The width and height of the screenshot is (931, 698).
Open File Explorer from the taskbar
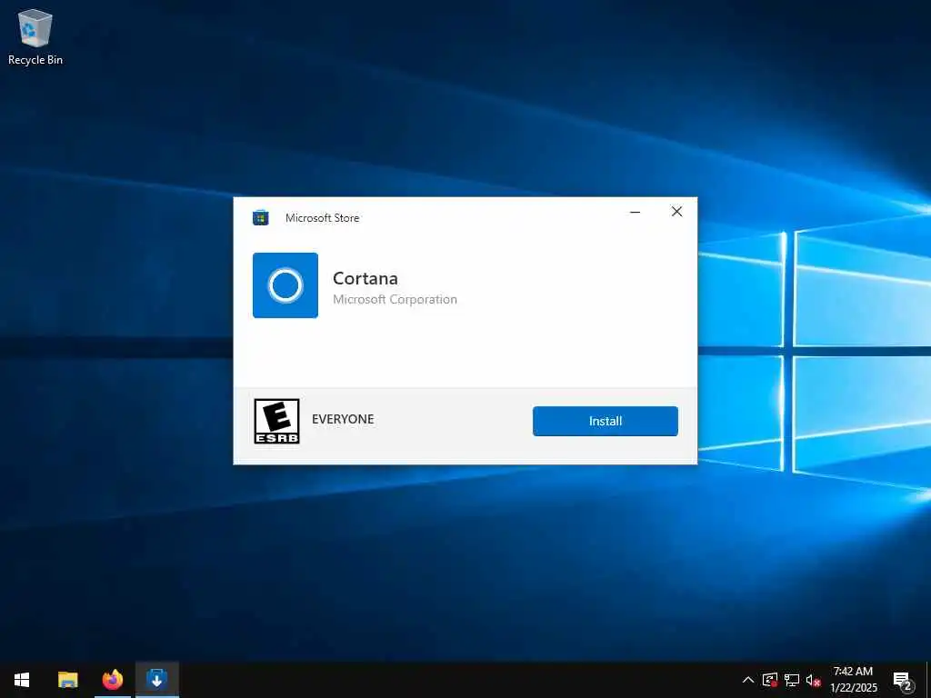coord(67,680)
